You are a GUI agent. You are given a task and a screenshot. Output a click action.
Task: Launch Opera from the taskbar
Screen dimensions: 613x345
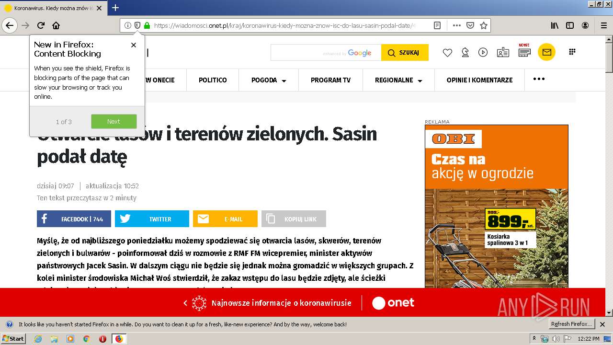(102, 339)
